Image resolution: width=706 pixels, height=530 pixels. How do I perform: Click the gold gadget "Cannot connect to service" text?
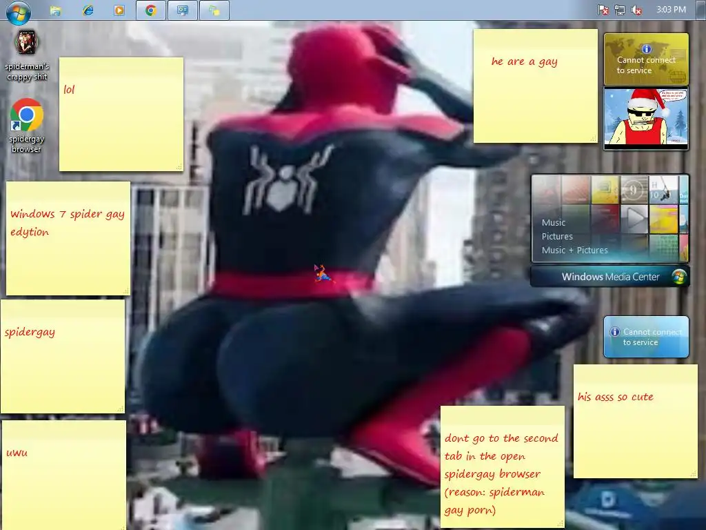(x=645, y=65)
